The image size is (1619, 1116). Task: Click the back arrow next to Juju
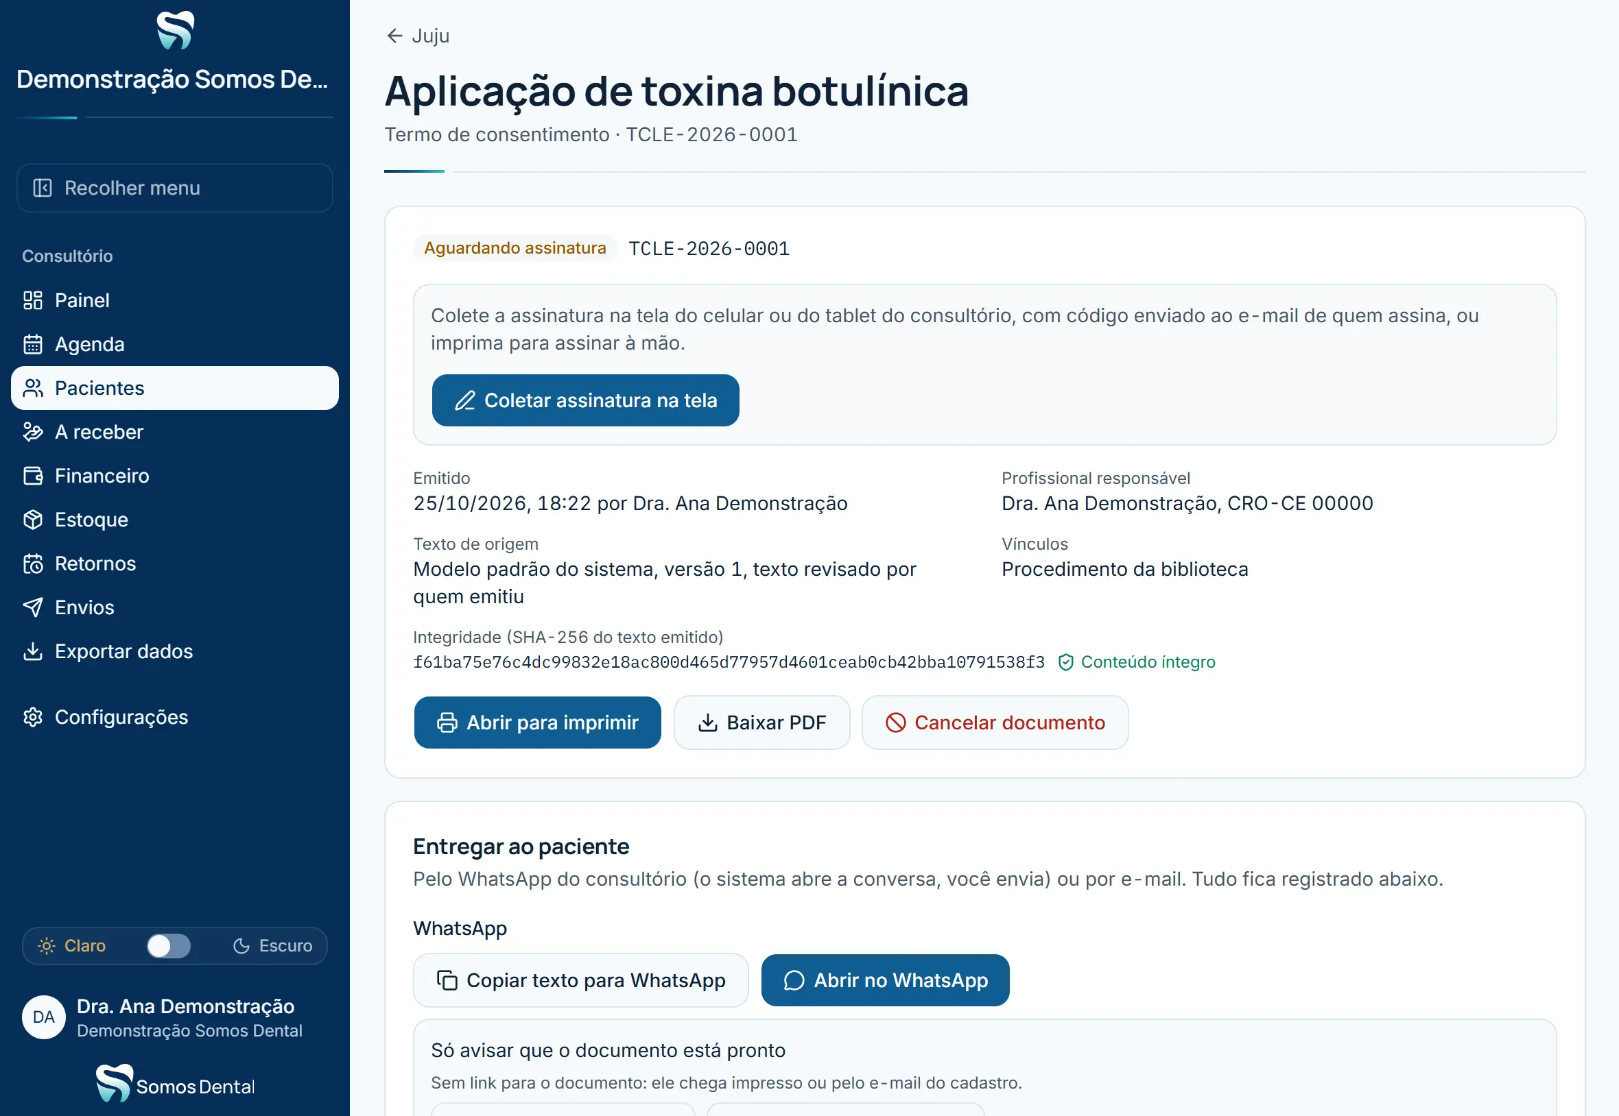pos(394,36)
